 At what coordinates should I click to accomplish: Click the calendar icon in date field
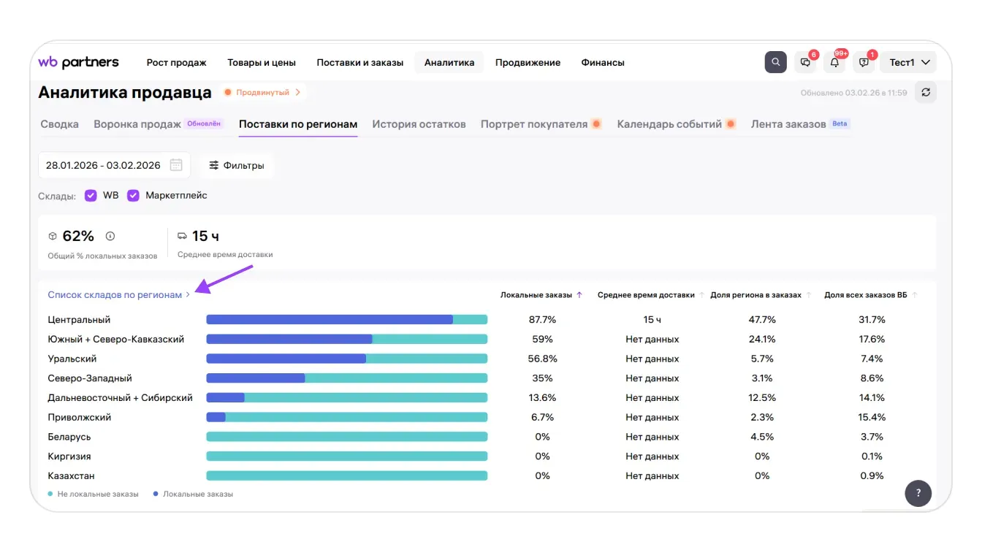coord(176,165)
